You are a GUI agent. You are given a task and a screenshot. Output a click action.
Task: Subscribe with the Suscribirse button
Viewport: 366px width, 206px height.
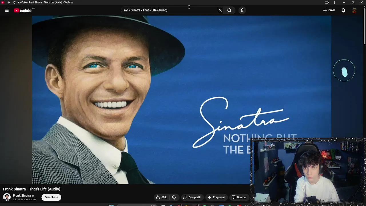click(51, 197)
